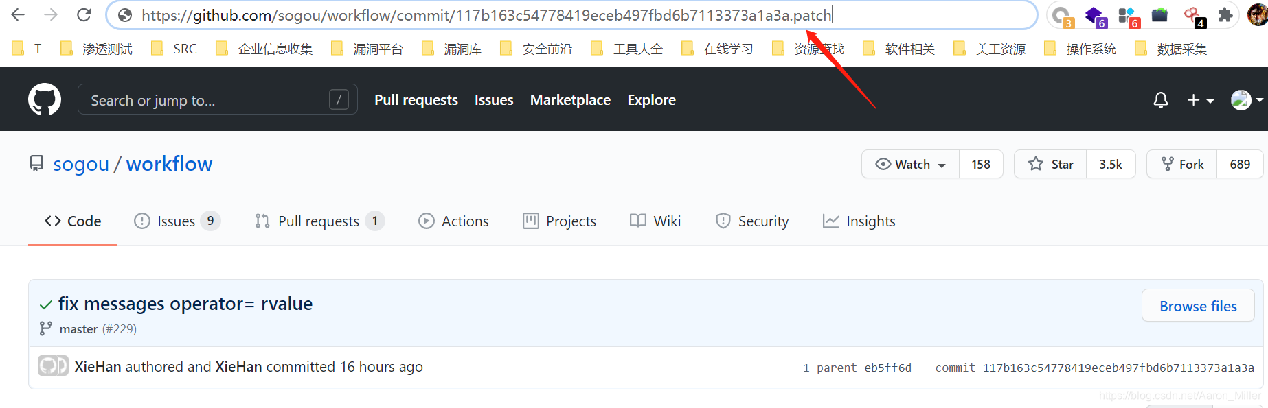Image resolution: width=1268 pixels, height=408 pixels.
Task: Open the 漏洞平台 bookmark folder
Action: coord(367,49)
